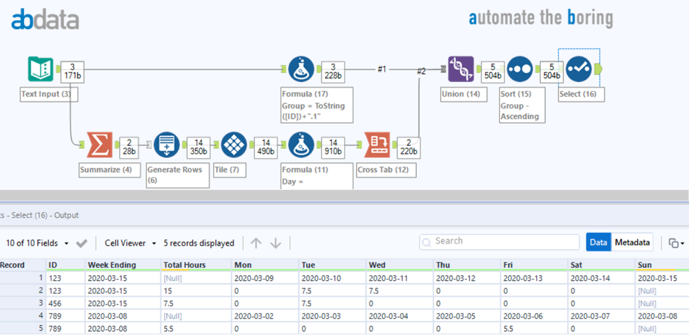Click Sun cell 2020-03-15 in row 1
689x336 pixels.
coord(662,278)
